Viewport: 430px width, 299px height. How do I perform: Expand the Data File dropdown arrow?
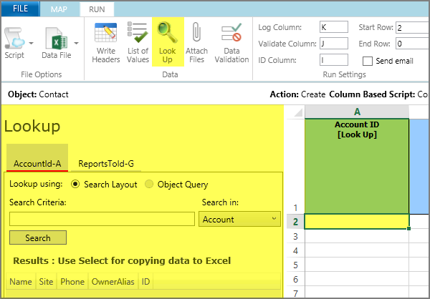76,43
